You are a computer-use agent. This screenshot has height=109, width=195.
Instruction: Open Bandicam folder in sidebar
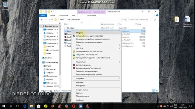pos(50,46)
